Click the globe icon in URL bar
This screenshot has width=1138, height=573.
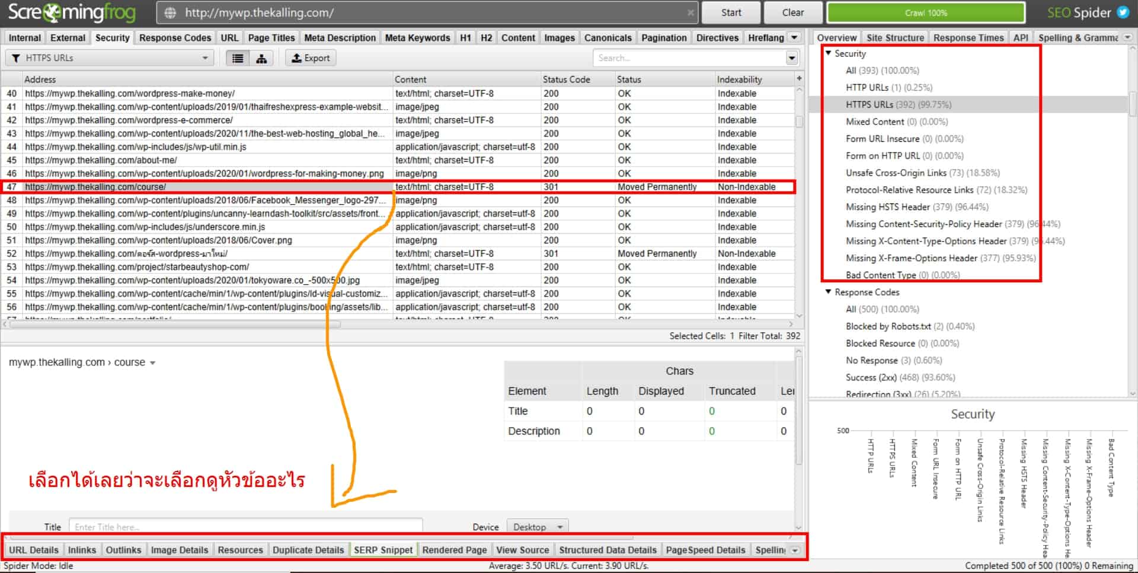click(170, 12)
